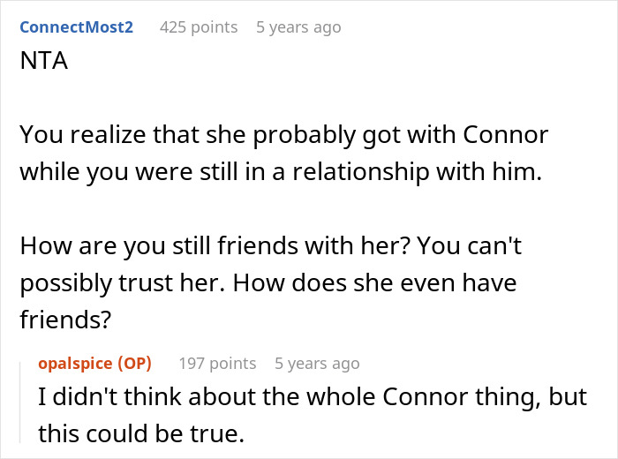This screenshot has width=618, height=459.
Task: Open the ConnectMost2 user profile link
Action: click(x=76, y=27)
